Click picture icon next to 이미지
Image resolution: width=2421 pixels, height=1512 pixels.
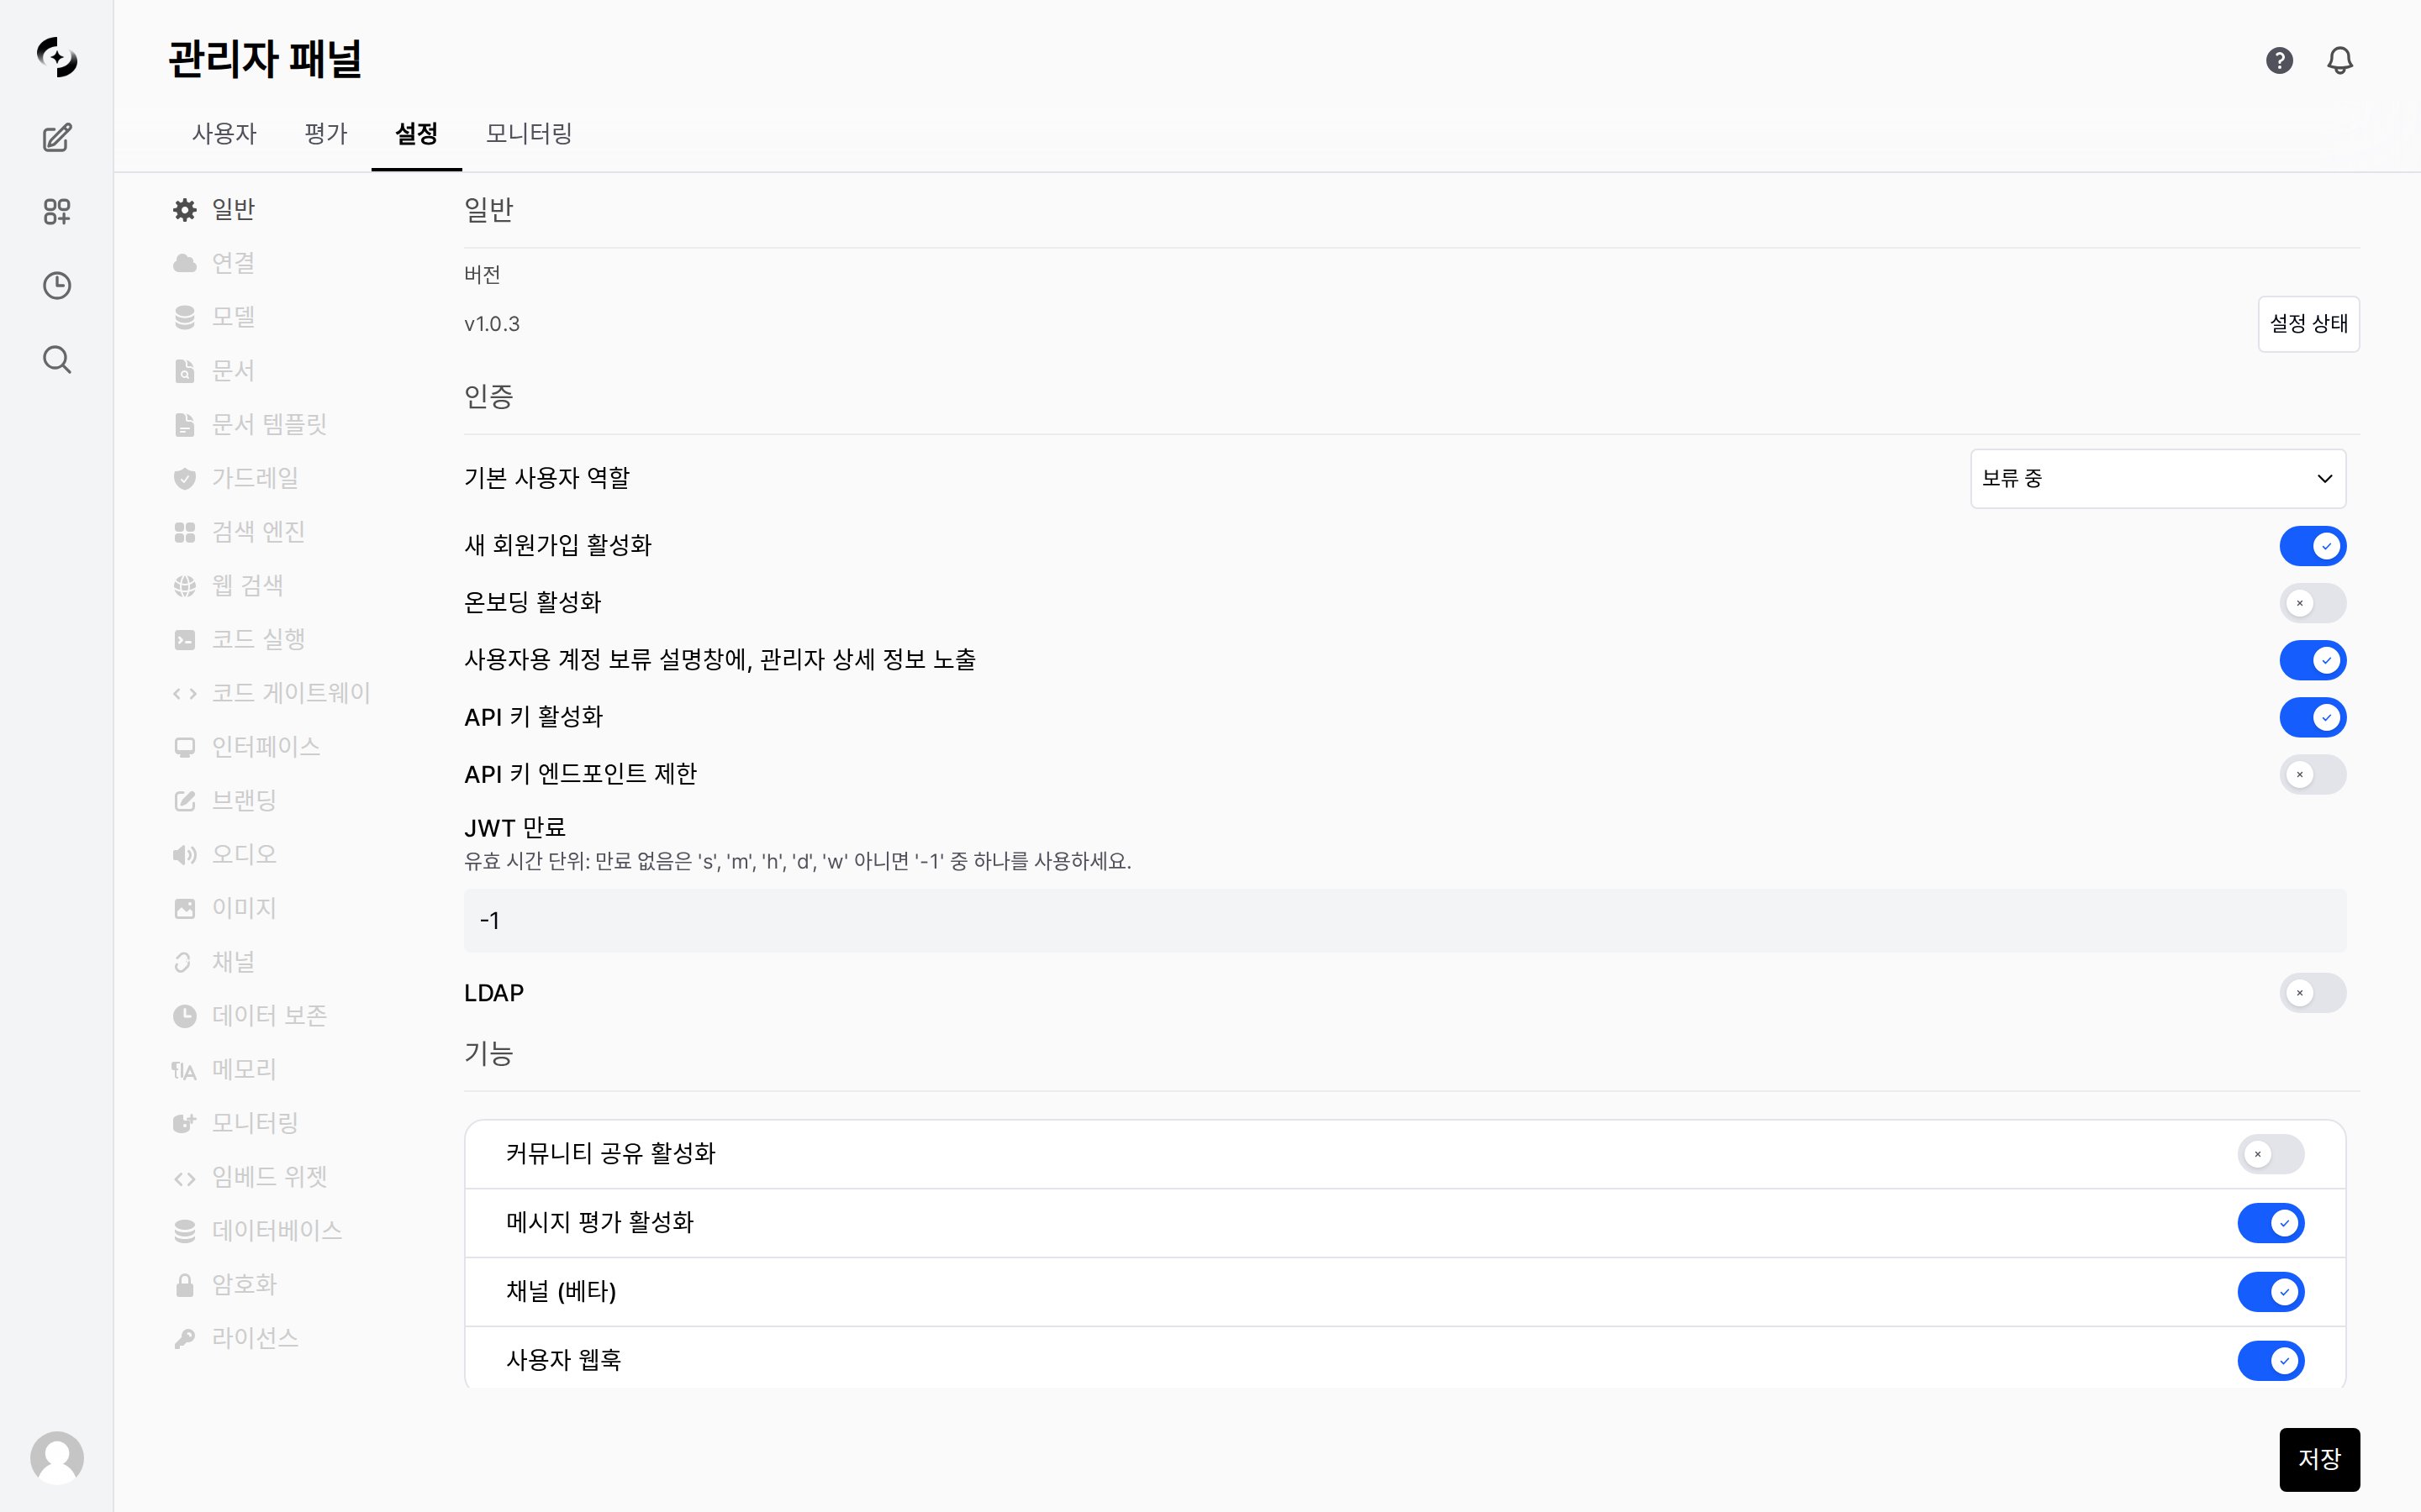(185, 908)
